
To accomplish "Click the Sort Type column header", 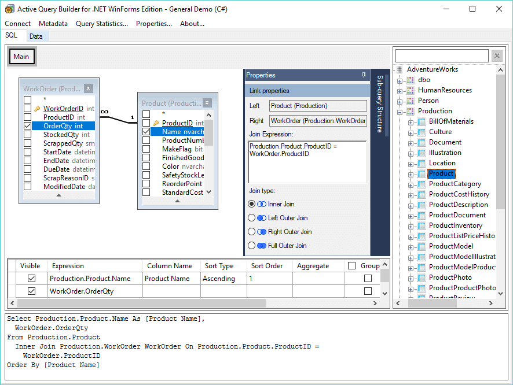I will [x=223, y=266].
